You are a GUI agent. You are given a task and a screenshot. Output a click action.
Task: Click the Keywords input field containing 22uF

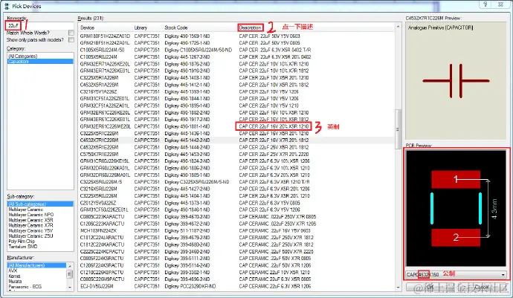point(39,25)
